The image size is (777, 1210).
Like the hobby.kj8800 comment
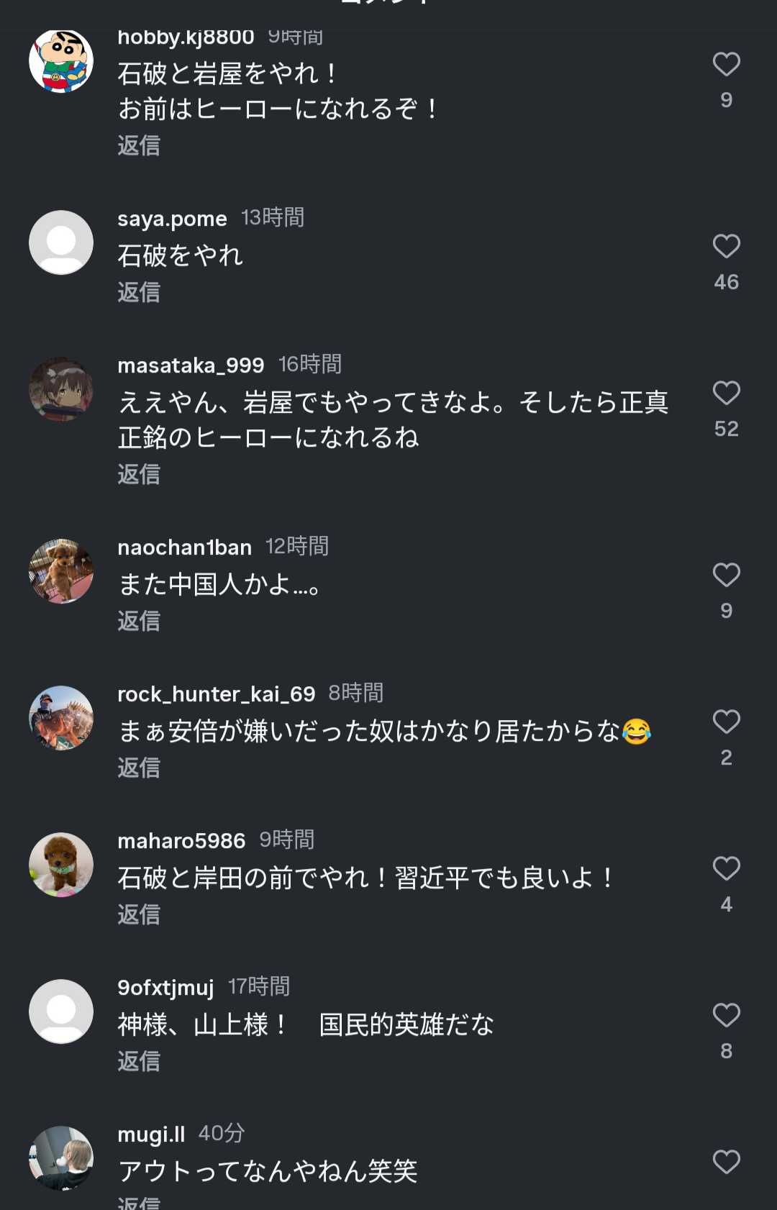point(726,65)
